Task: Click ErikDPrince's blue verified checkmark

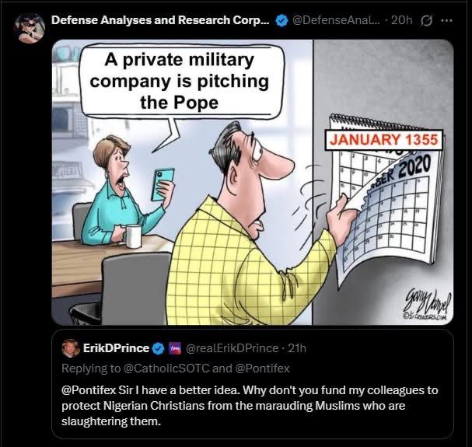Action: tap(159, 348)
